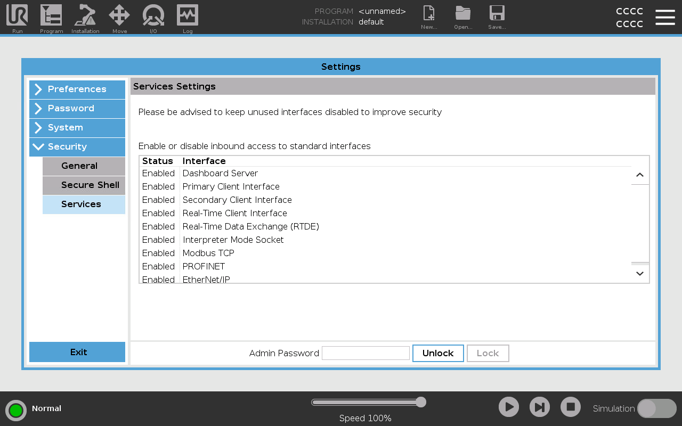This screenshot has width=682, height=426.
Task: Click the Save disk icon
Action: coord(497,17)
